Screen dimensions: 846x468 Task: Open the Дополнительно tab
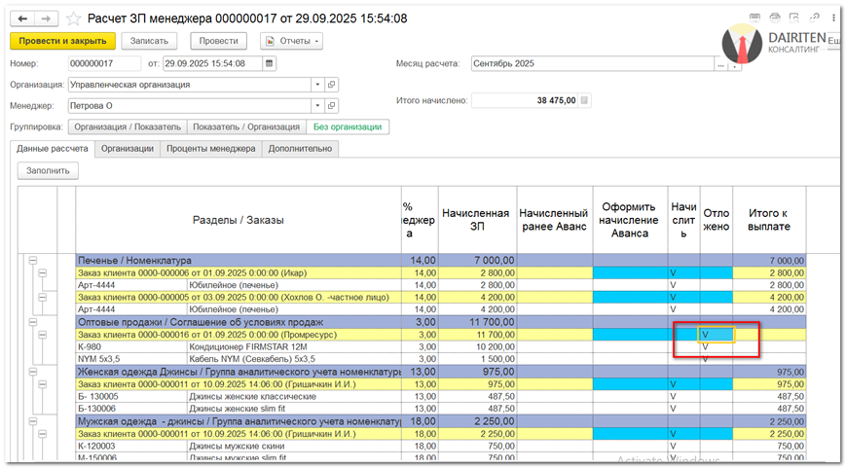301,149
